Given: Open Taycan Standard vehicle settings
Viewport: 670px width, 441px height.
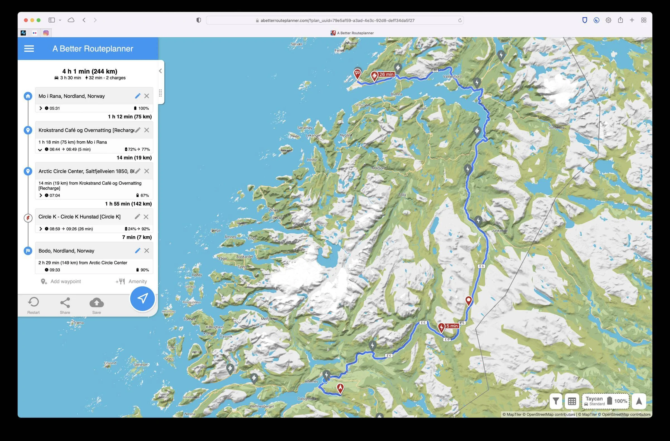Looking at the screenshot, I should click(606, 401).
